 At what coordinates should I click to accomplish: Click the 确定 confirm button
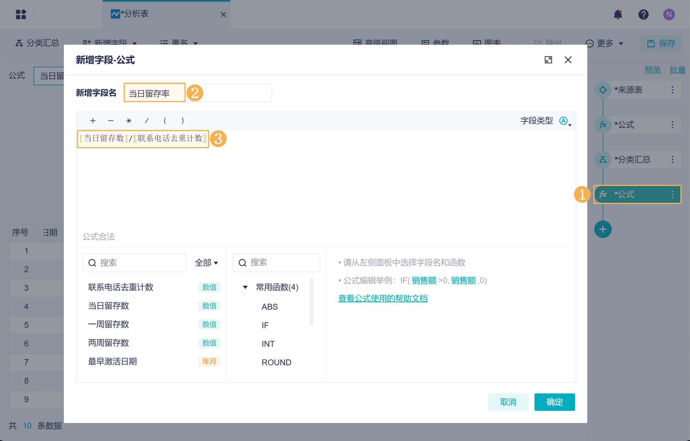[x=554, y=402]
